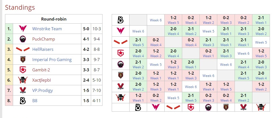Click the Gambit logo in the crosstable's left column

[121, 53]
